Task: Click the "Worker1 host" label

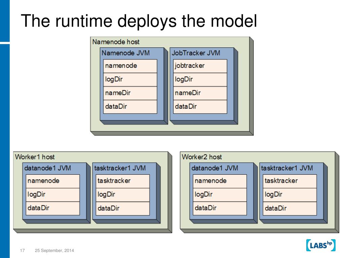Action: 35,157
